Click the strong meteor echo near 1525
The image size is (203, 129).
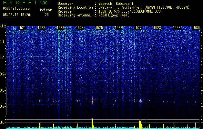pos(92,100)
